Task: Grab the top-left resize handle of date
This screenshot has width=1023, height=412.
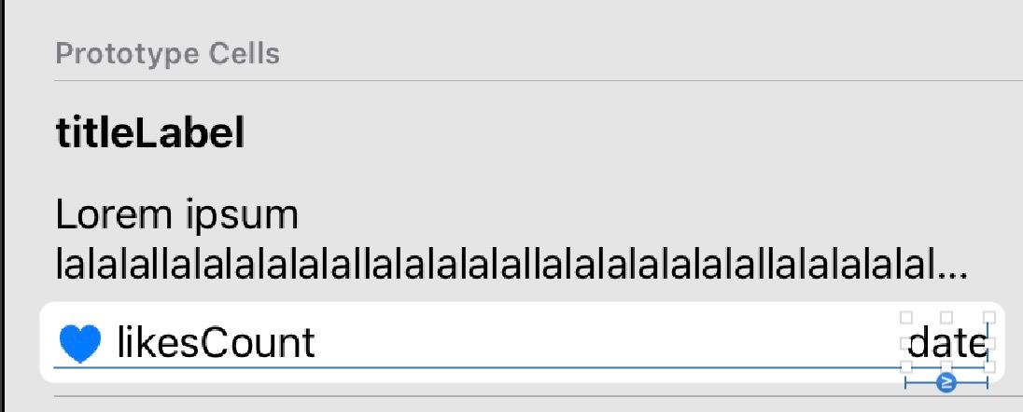Action: pos(905,318)
